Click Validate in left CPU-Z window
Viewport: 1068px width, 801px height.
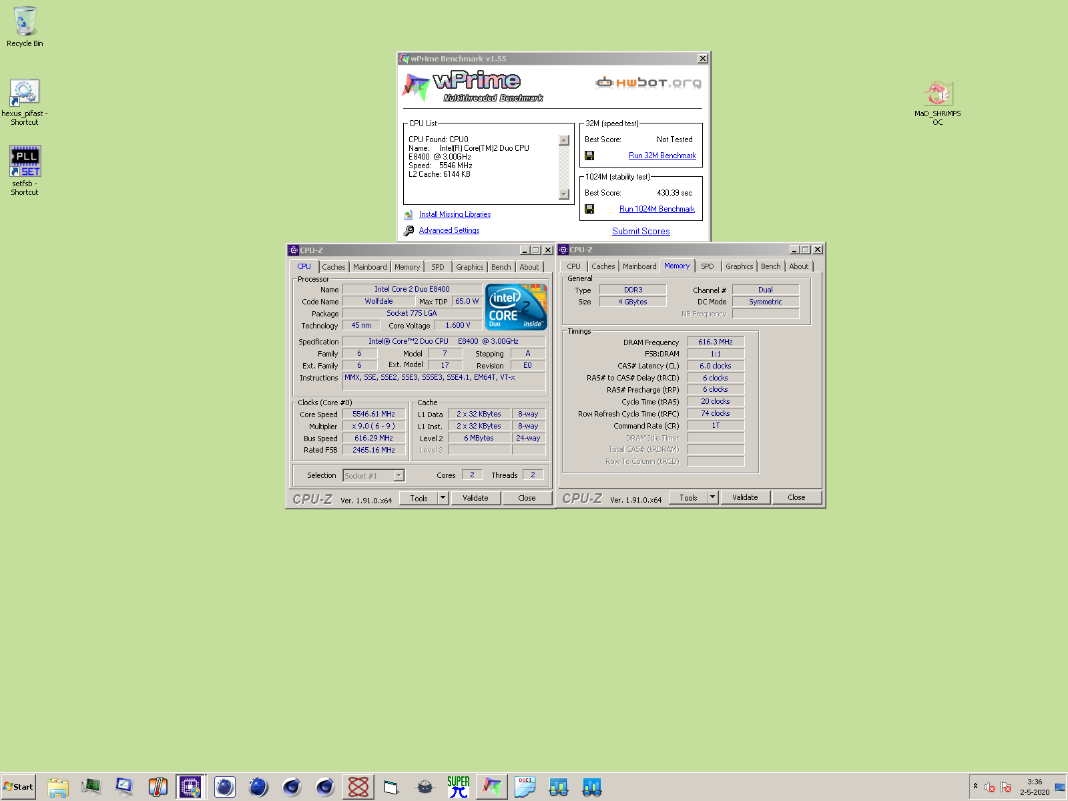[475, 498]
